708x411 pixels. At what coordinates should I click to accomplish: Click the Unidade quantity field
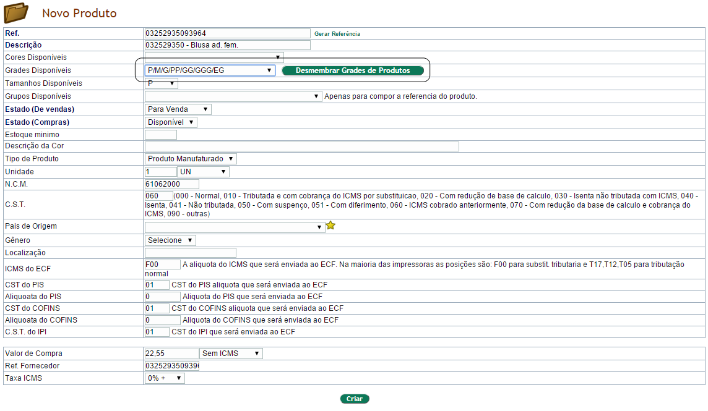161,172
